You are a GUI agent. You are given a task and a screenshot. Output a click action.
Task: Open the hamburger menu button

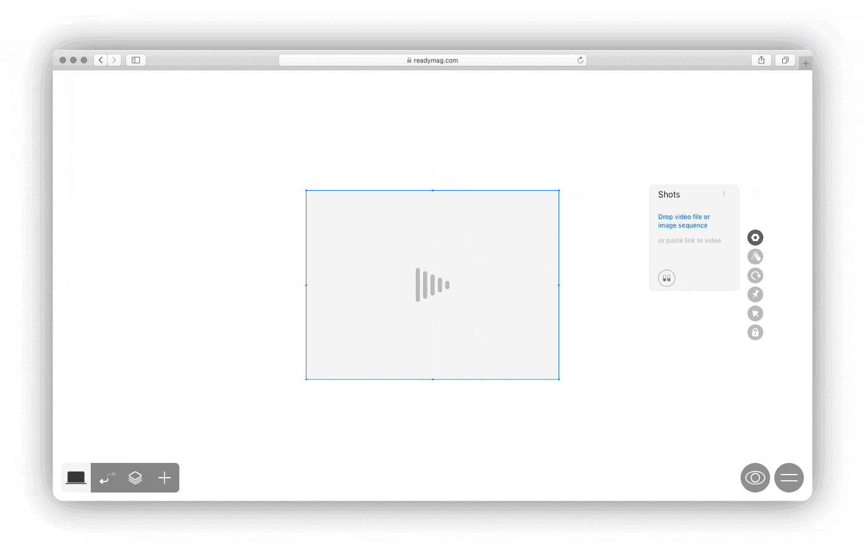(x=789, y=478)
